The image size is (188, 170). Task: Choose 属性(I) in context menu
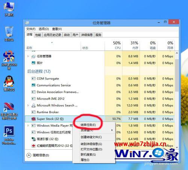(85, 160)
